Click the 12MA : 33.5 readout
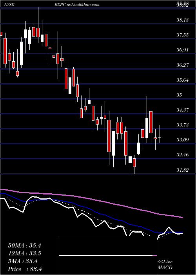The height and width of the screenshot is (275, 196). pos(24,253)
